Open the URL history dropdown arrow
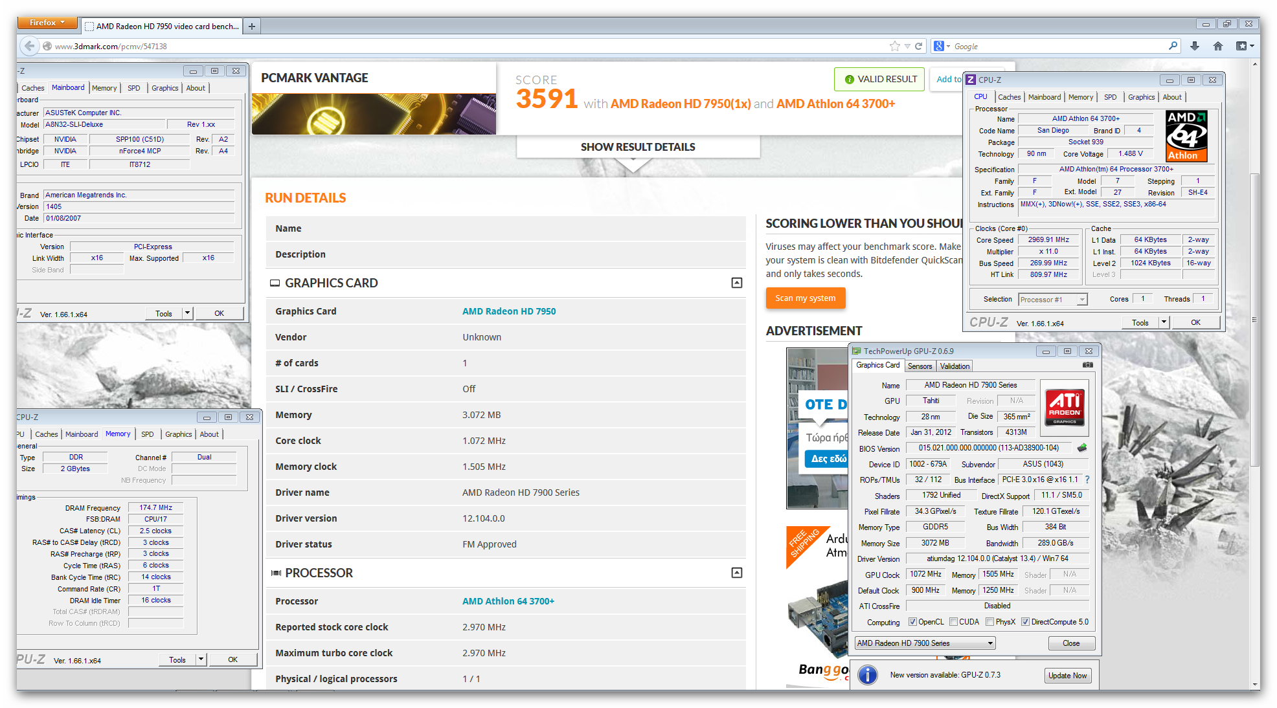The image size is (1277, 708). (907, 46)
